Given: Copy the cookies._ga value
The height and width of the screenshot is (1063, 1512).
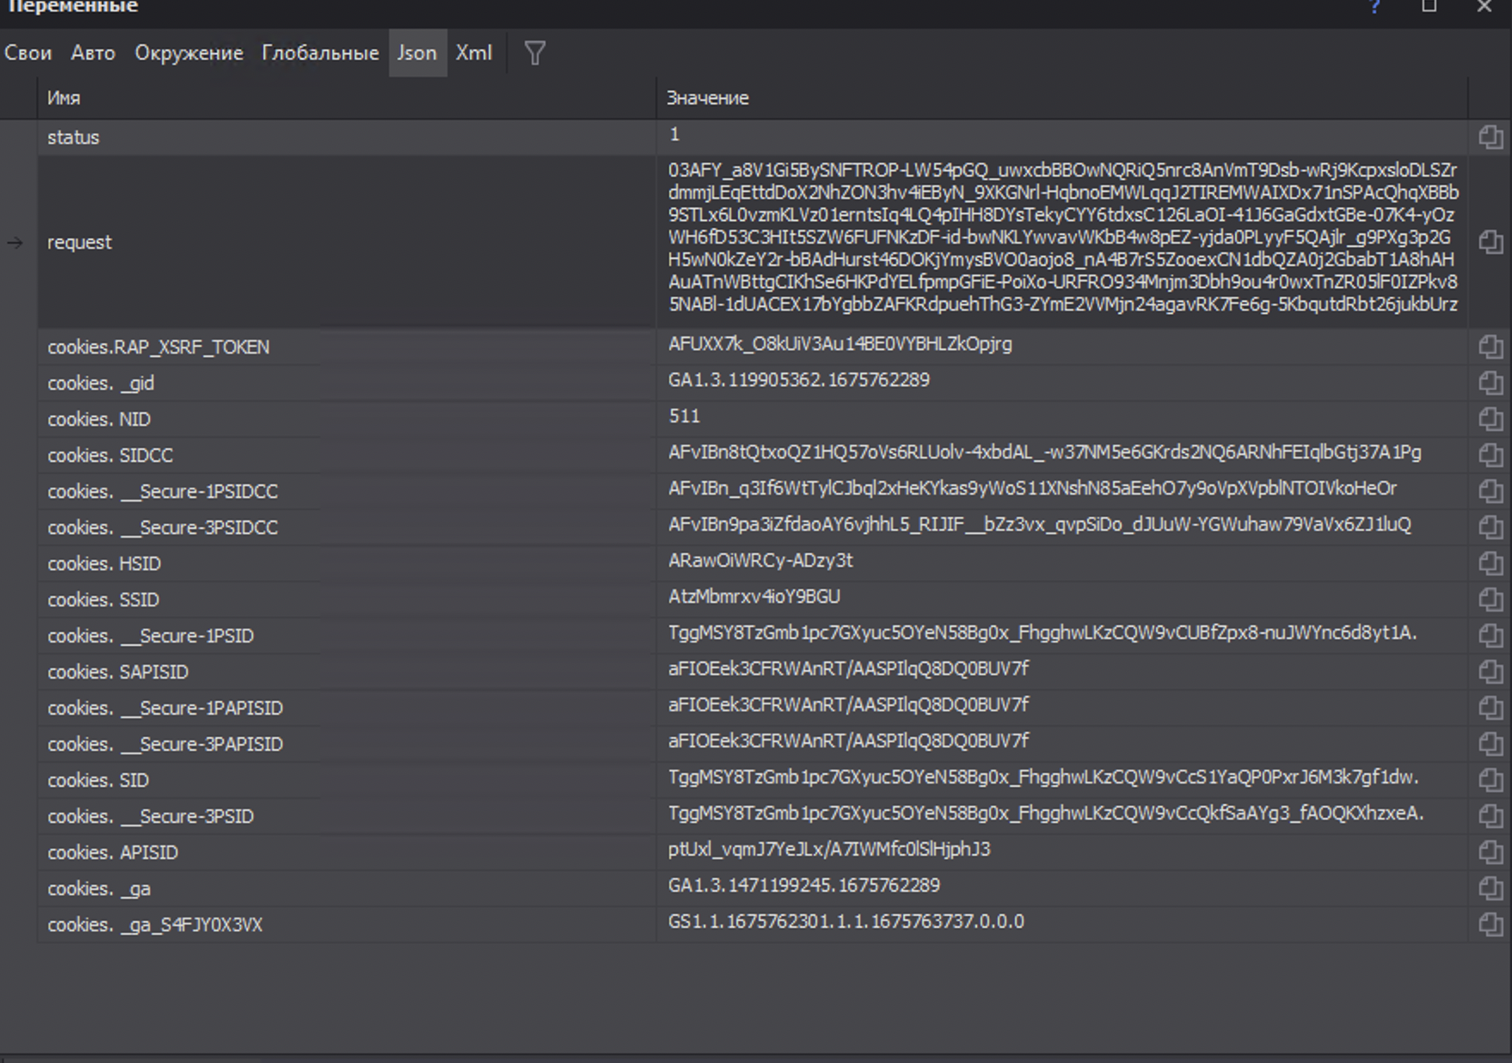Looking at the screenshot, I should point(1490,888).
